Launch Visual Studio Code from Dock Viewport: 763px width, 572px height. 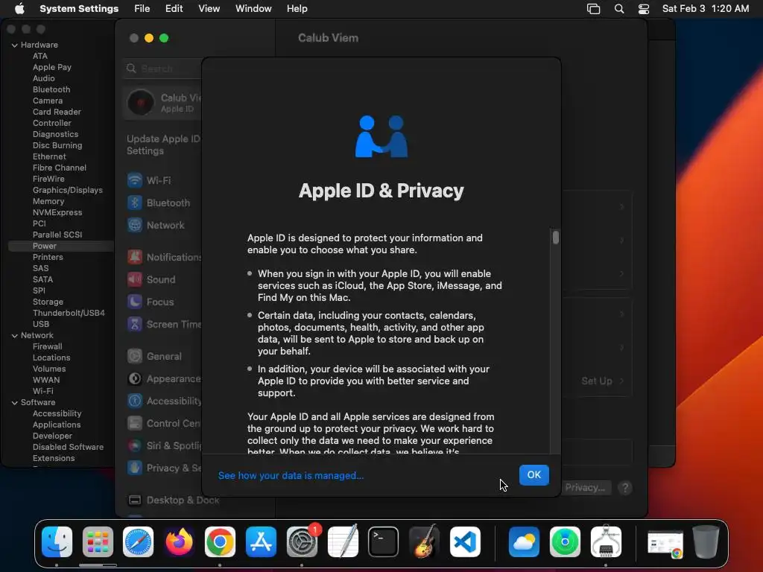tap(465, 541)
